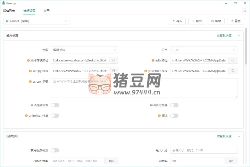
Task: Click the Escrcpy app logo icon
Action: [3, 3]
